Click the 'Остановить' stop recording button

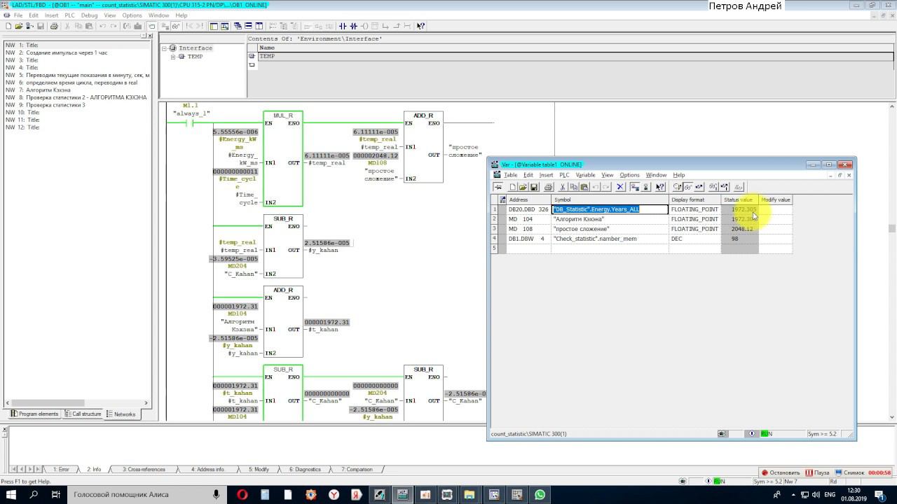pos(781,472)
